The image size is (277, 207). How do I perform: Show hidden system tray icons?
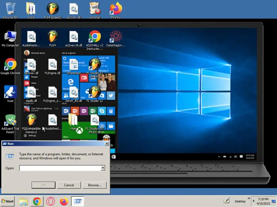pos(254,201)
